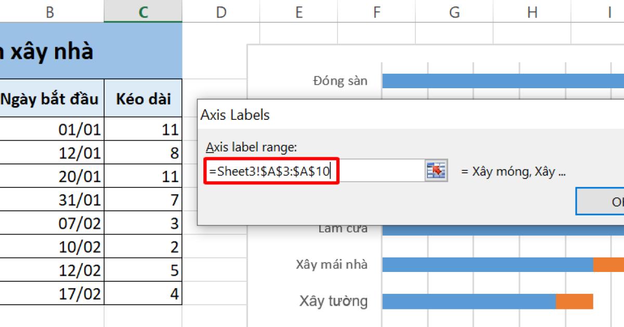Select the 'Ngày bắt đầu' header cell
Image resolution: width=624 pixels, height=327 pixels.
pos(50,99)
